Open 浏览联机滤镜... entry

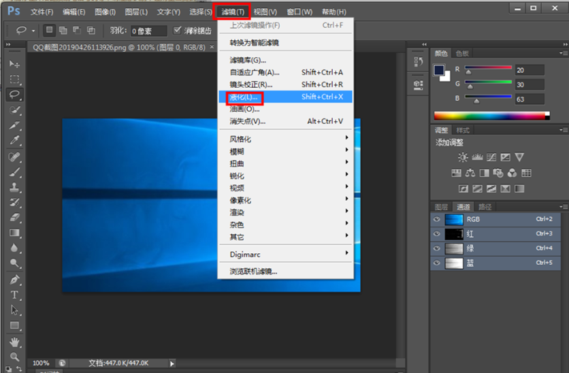[253, 271]
